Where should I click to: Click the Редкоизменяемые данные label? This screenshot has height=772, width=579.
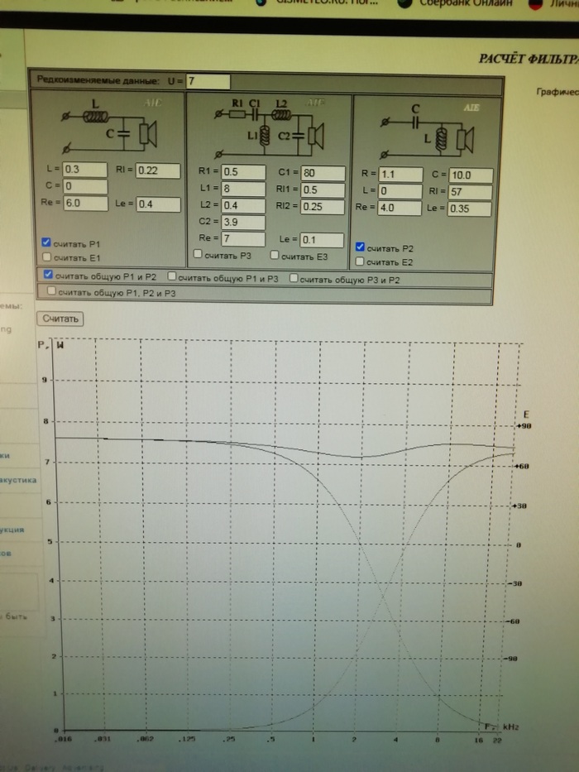click(x=98, y=80)
